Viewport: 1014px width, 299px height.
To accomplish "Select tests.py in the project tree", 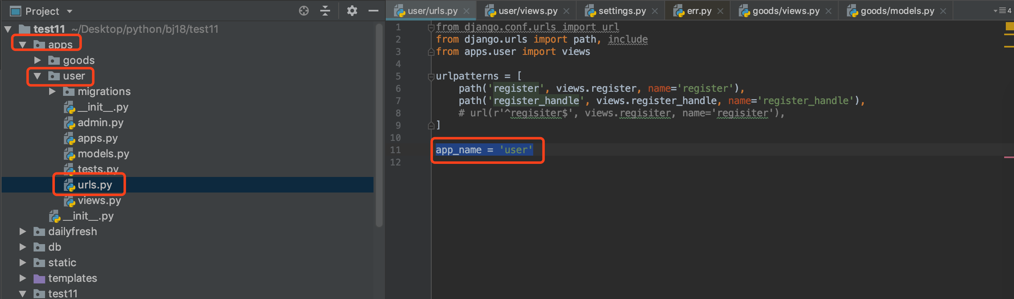I will tap(98, 169).
